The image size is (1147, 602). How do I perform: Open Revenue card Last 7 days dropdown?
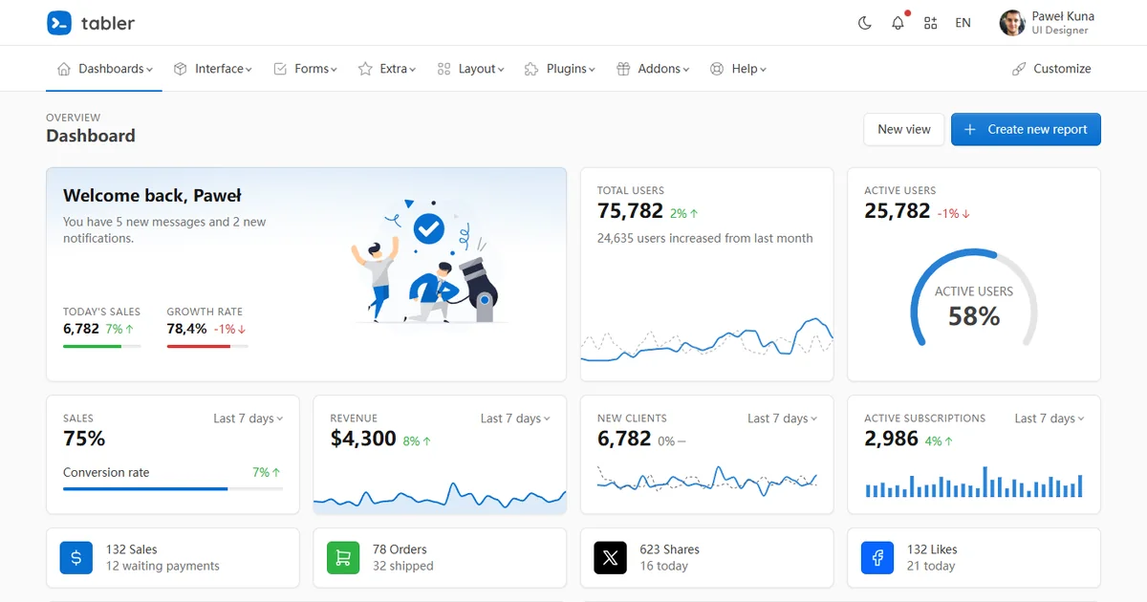click(515, 419)
